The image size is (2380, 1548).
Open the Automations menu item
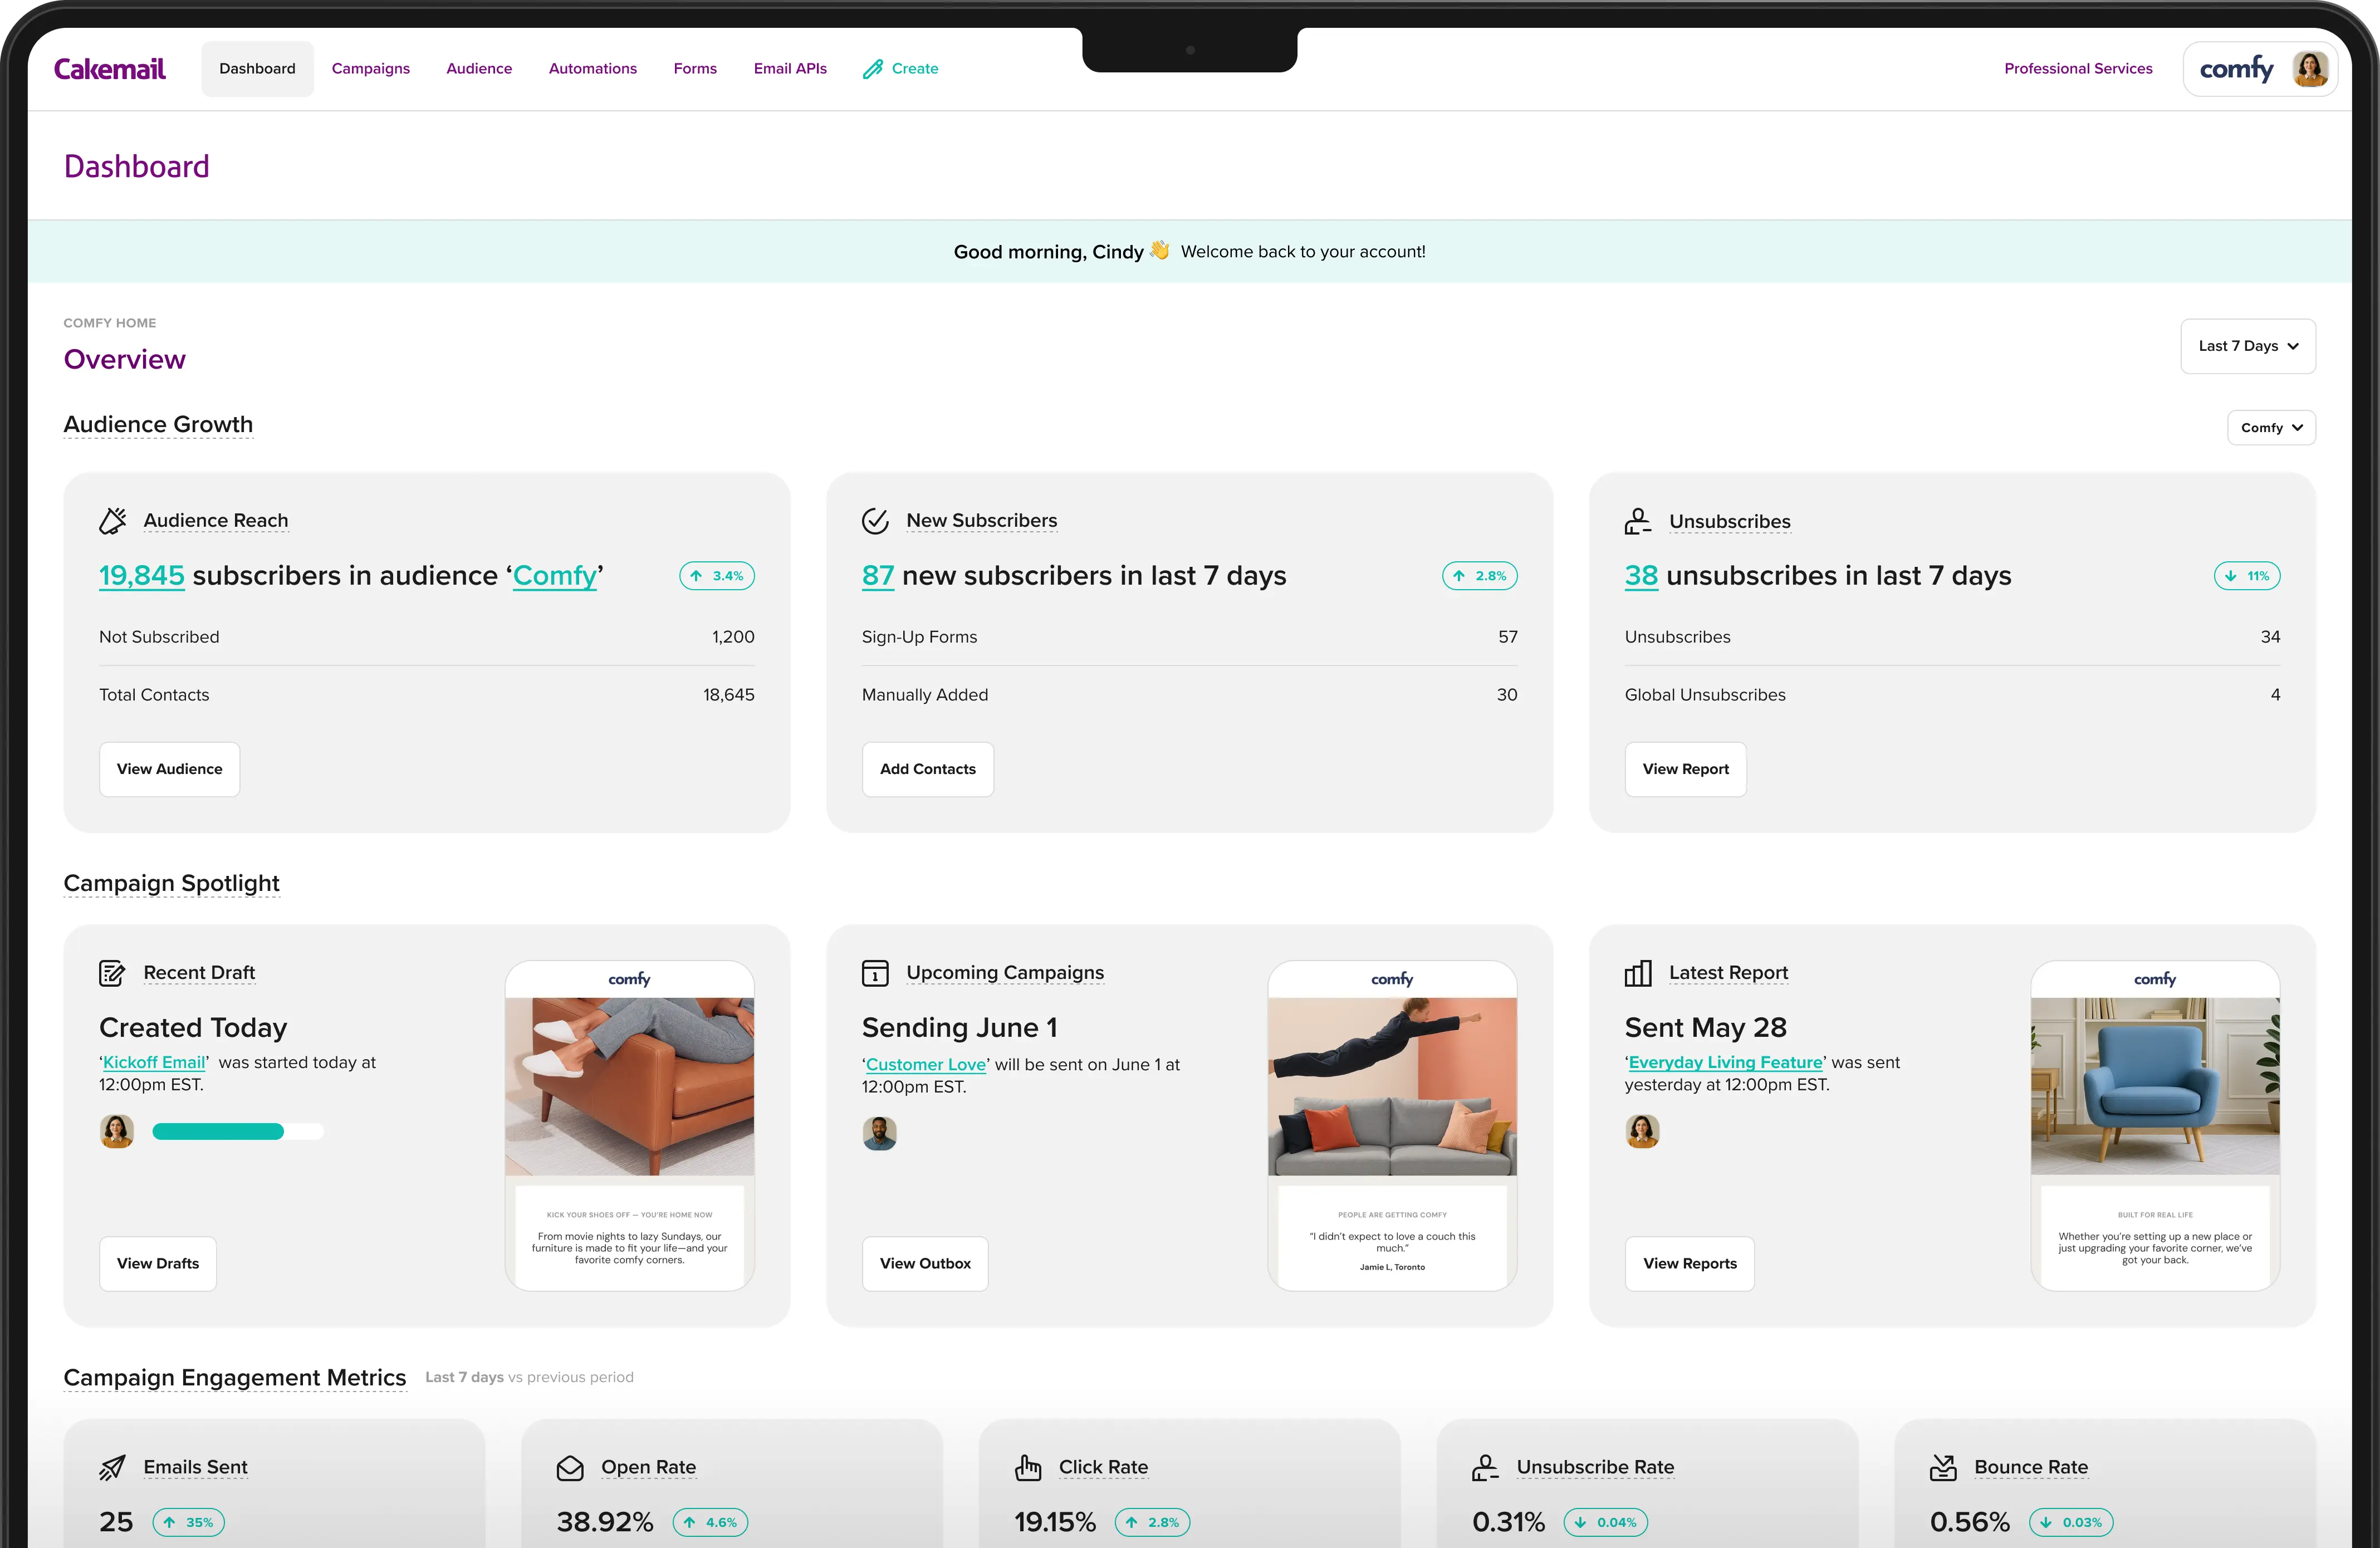(x=592, y=69)
